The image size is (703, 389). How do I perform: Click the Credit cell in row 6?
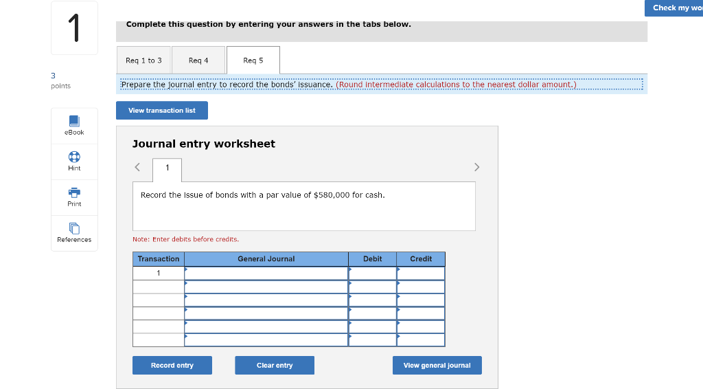[x=421, y=340]
